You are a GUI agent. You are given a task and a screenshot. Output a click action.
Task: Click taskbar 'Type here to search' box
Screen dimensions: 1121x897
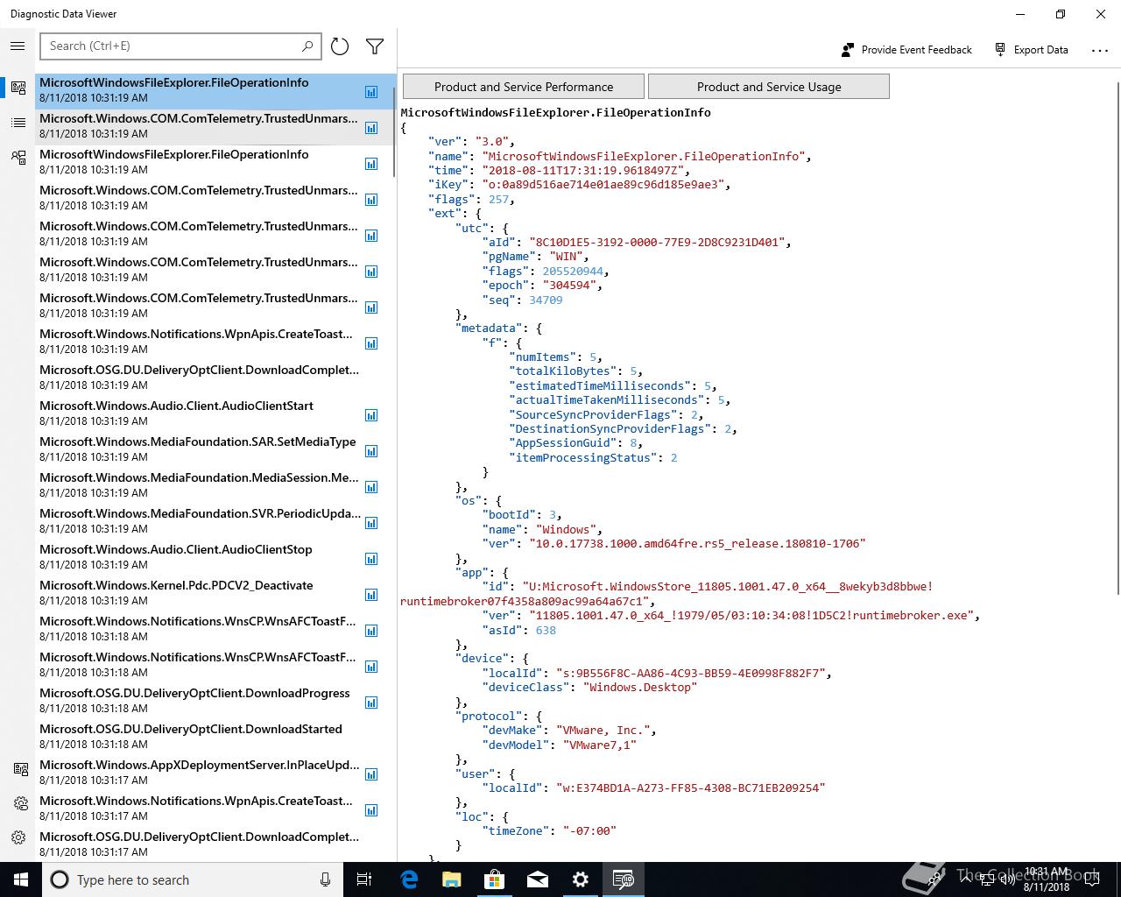(191, 879)
